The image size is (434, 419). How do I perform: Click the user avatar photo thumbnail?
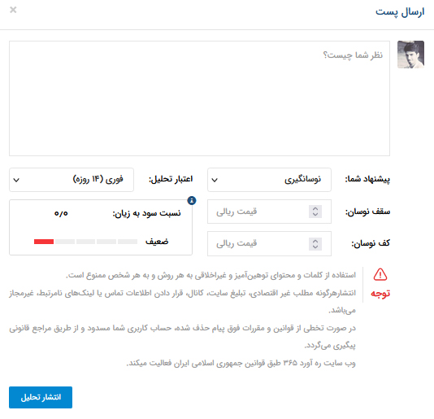pyautogui.click(x=410, y=55)
